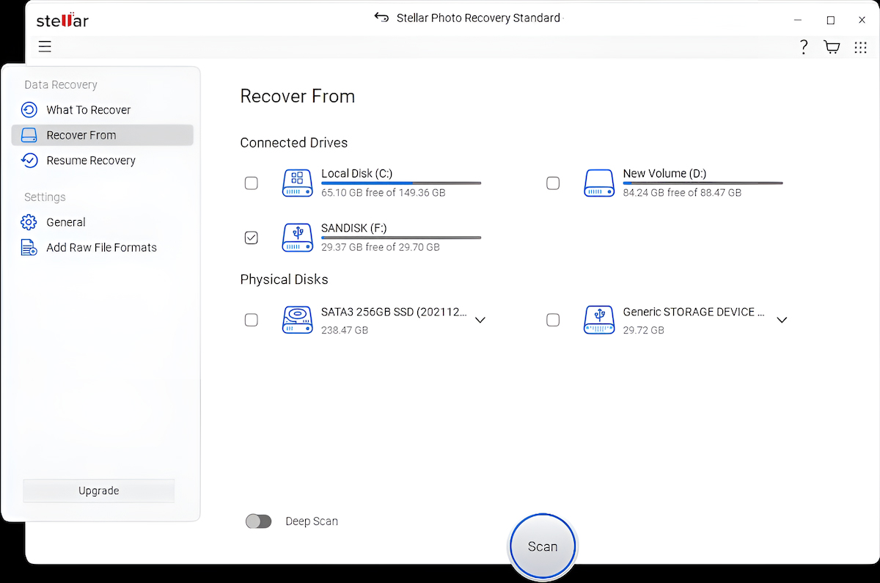Enable the Deep Scan toggle
This screenshot has height=583, width=880.
(x=258, y=521)
